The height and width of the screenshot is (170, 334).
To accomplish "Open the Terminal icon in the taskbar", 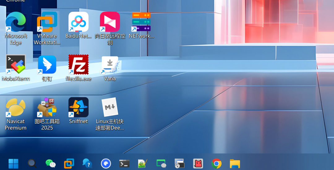I will tap(124, 164).
